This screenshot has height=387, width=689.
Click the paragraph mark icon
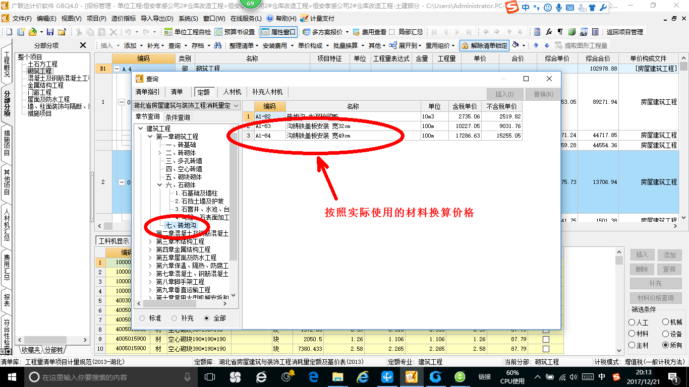point(560,32)
